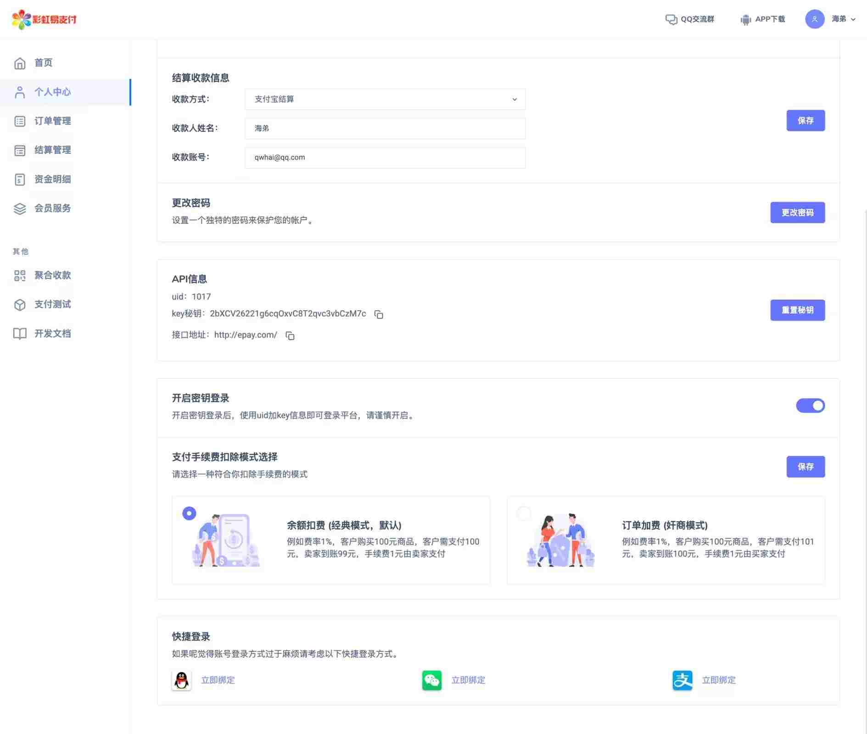Switch to 会员服务 in sidebar
This screenshot has width=867, height=734.
[52, 208]
